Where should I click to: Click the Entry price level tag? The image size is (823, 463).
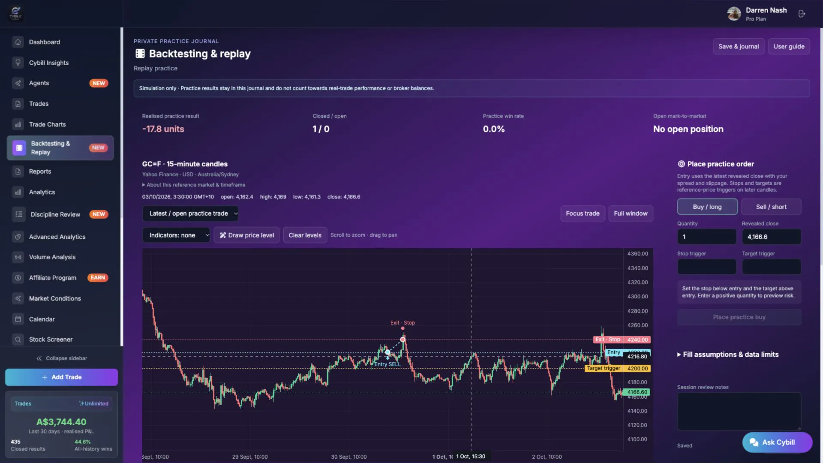[613, 352]
